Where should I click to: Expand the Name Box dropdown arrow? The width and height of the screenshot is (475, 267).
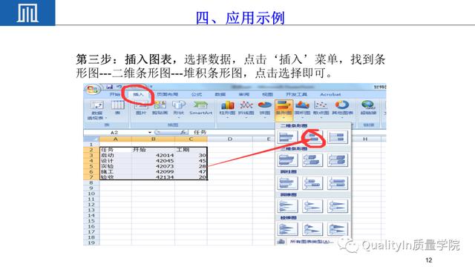pos(150,132)
